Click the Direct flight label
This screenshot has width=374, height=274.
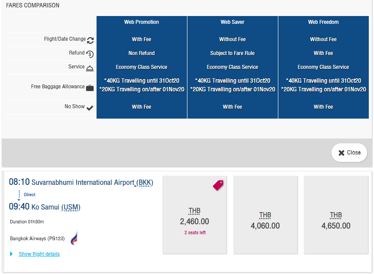point(29,195)
